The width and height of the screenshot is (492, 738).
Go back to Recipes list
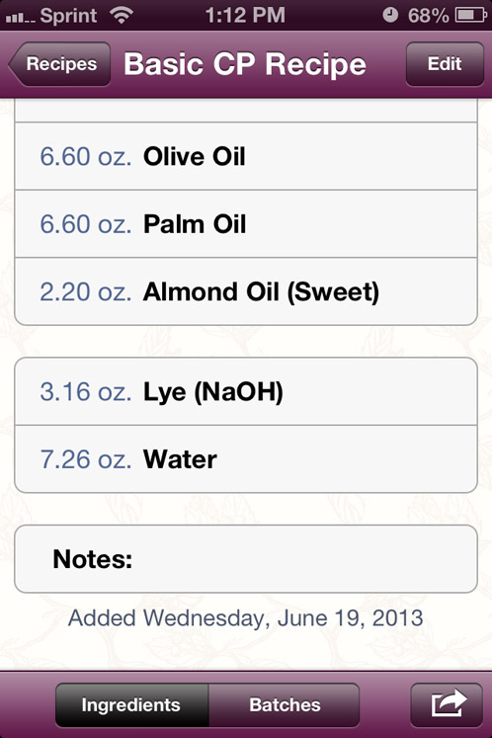(x=59, y=64)
